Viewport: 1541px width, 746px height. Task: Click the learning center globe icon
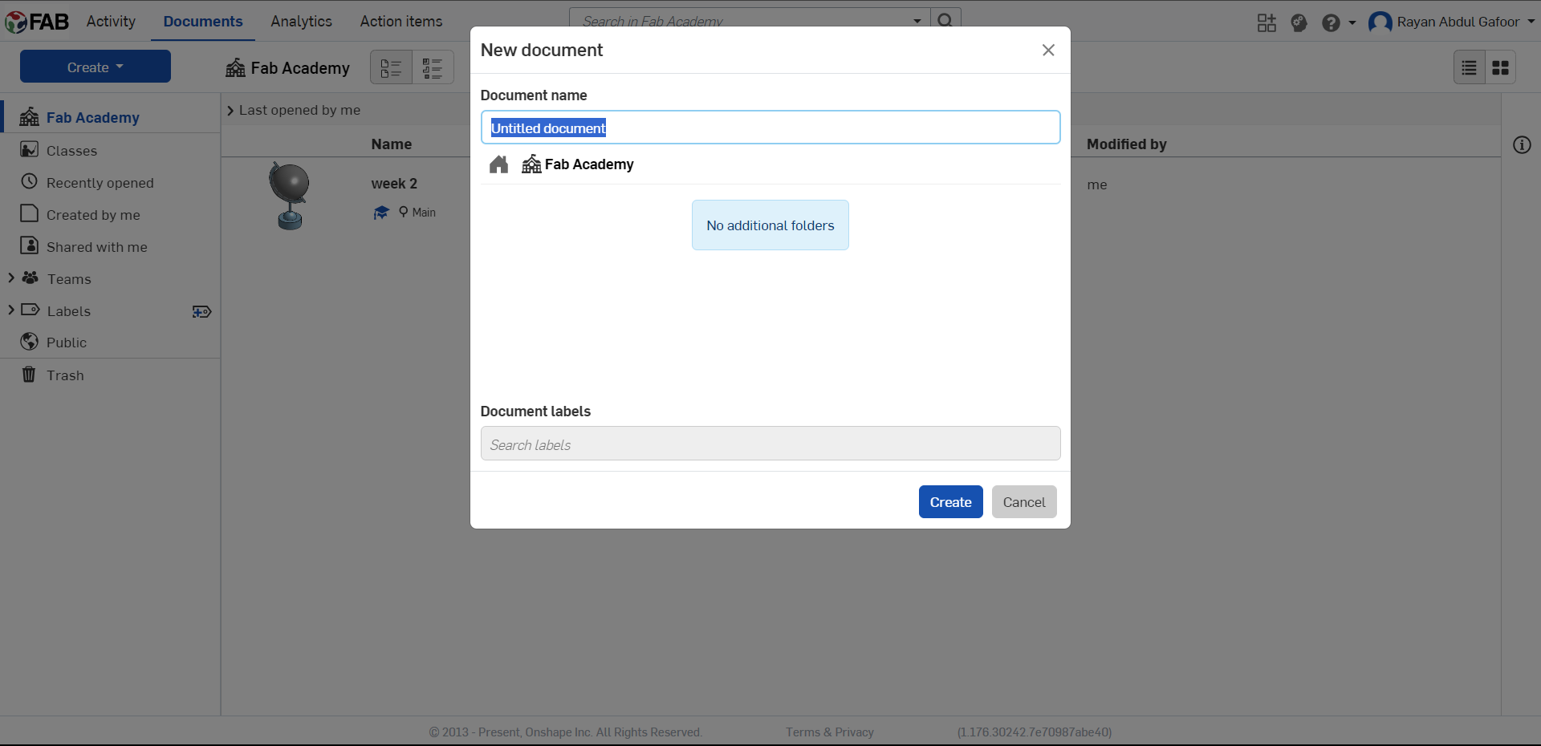[1299, 22]
